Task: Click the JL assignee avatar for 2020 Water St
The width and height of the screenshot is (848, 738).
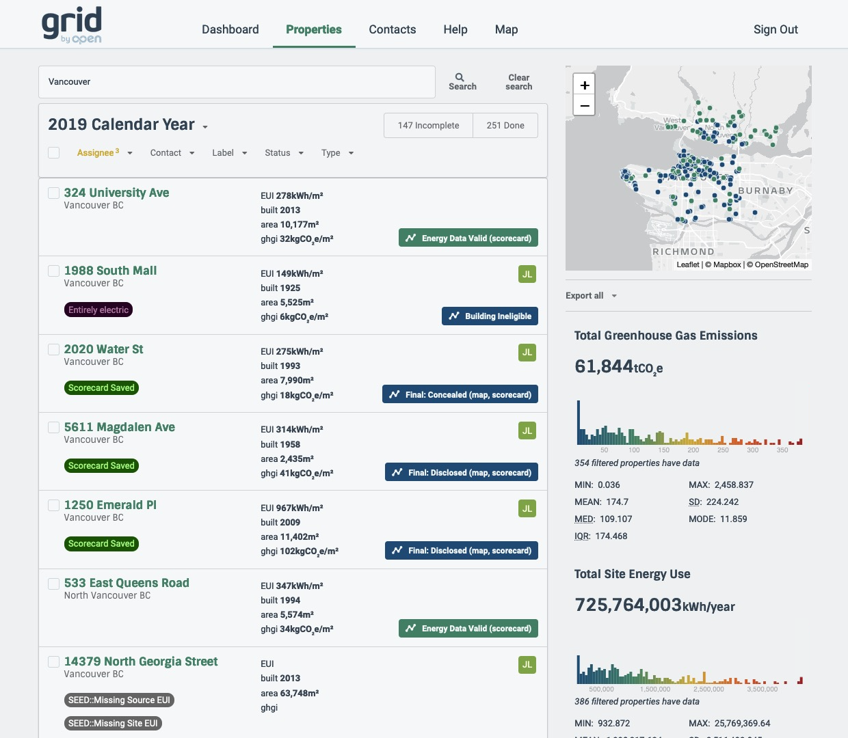Action: coord(527,353)
